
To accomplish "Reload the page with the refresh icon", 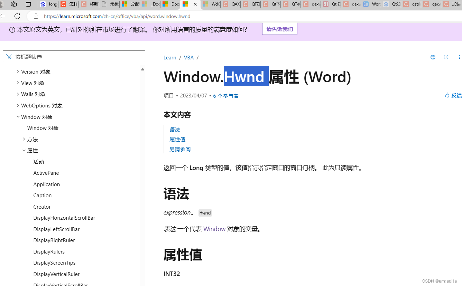I will click(x=17, y=16).
